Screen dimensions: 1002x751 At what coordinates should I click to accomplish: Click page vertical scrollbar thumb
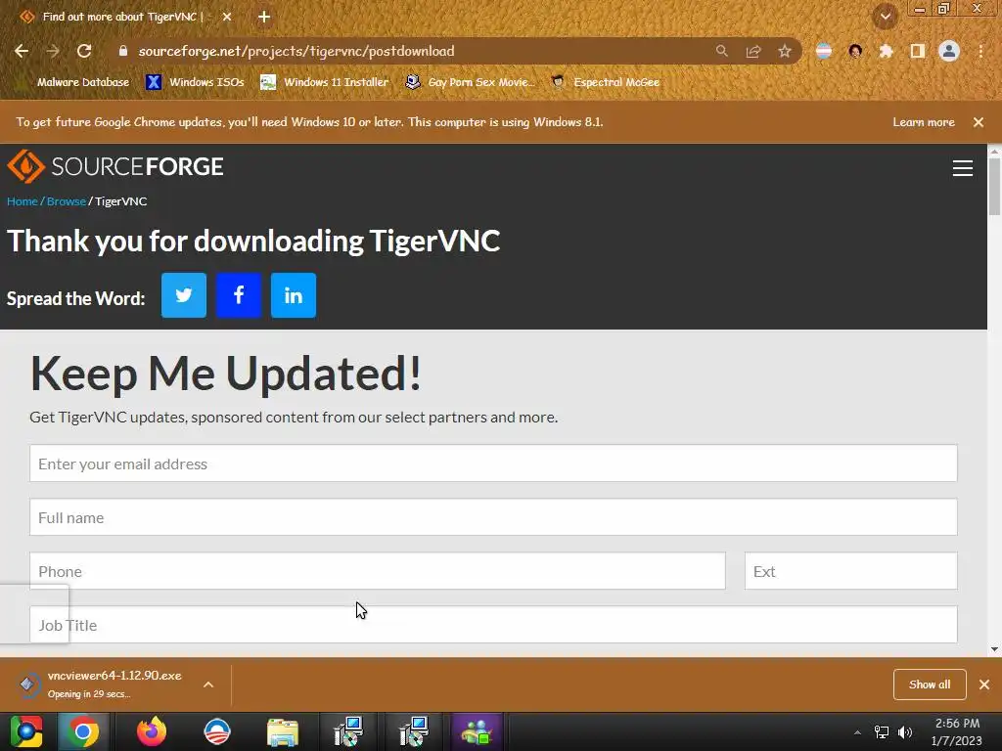tap(994, 187)
